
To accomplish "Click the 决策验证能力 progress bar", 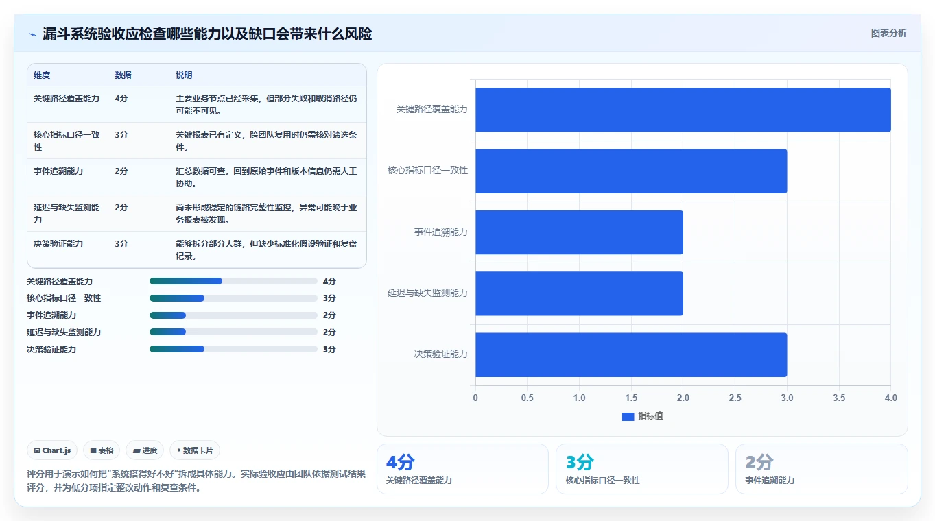I will [x=233, y=349].
